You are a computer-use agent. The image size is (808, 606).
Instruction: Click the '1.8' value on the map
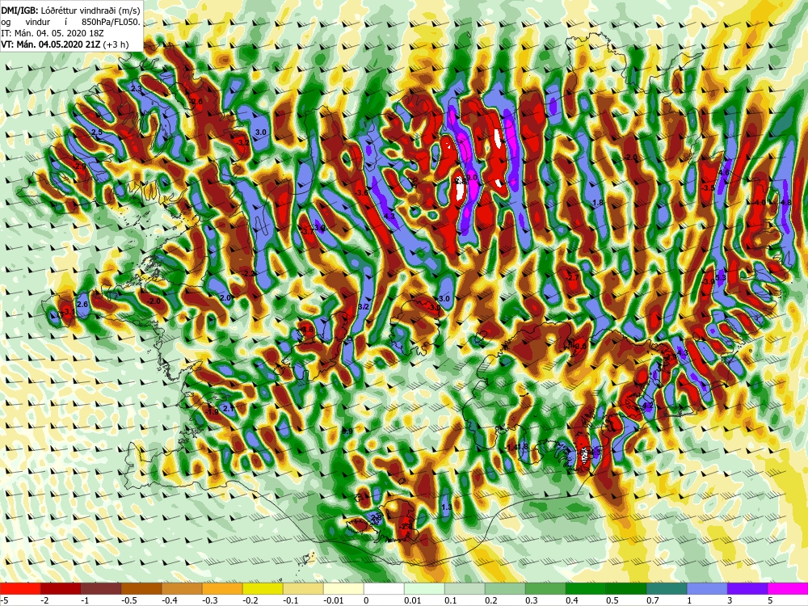pyautogui.click(x=597, y=203)
